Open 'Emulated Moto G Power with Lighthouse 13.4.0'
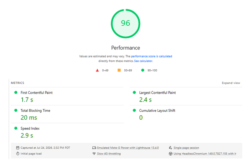251x168 pixels. tap(128, 148)
